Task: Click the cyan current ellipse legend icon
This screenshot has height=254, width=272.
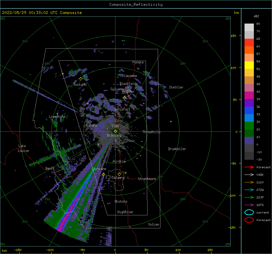Action: point(249,212)
